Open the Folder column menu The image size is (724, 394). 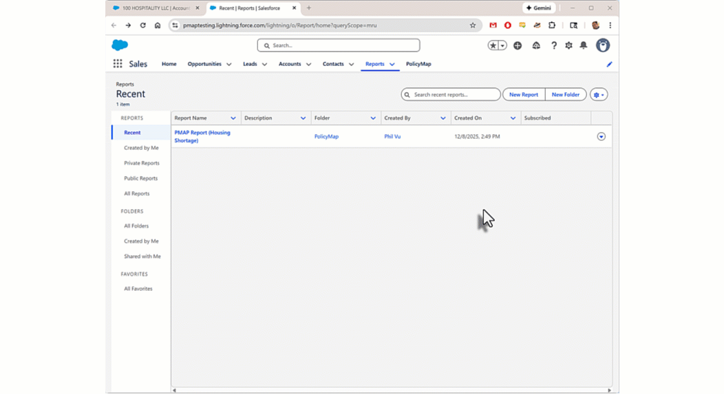[x=373, y=118]
